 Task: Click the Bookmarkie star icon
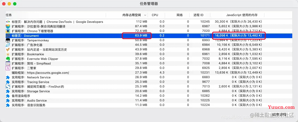pos(8,54)
